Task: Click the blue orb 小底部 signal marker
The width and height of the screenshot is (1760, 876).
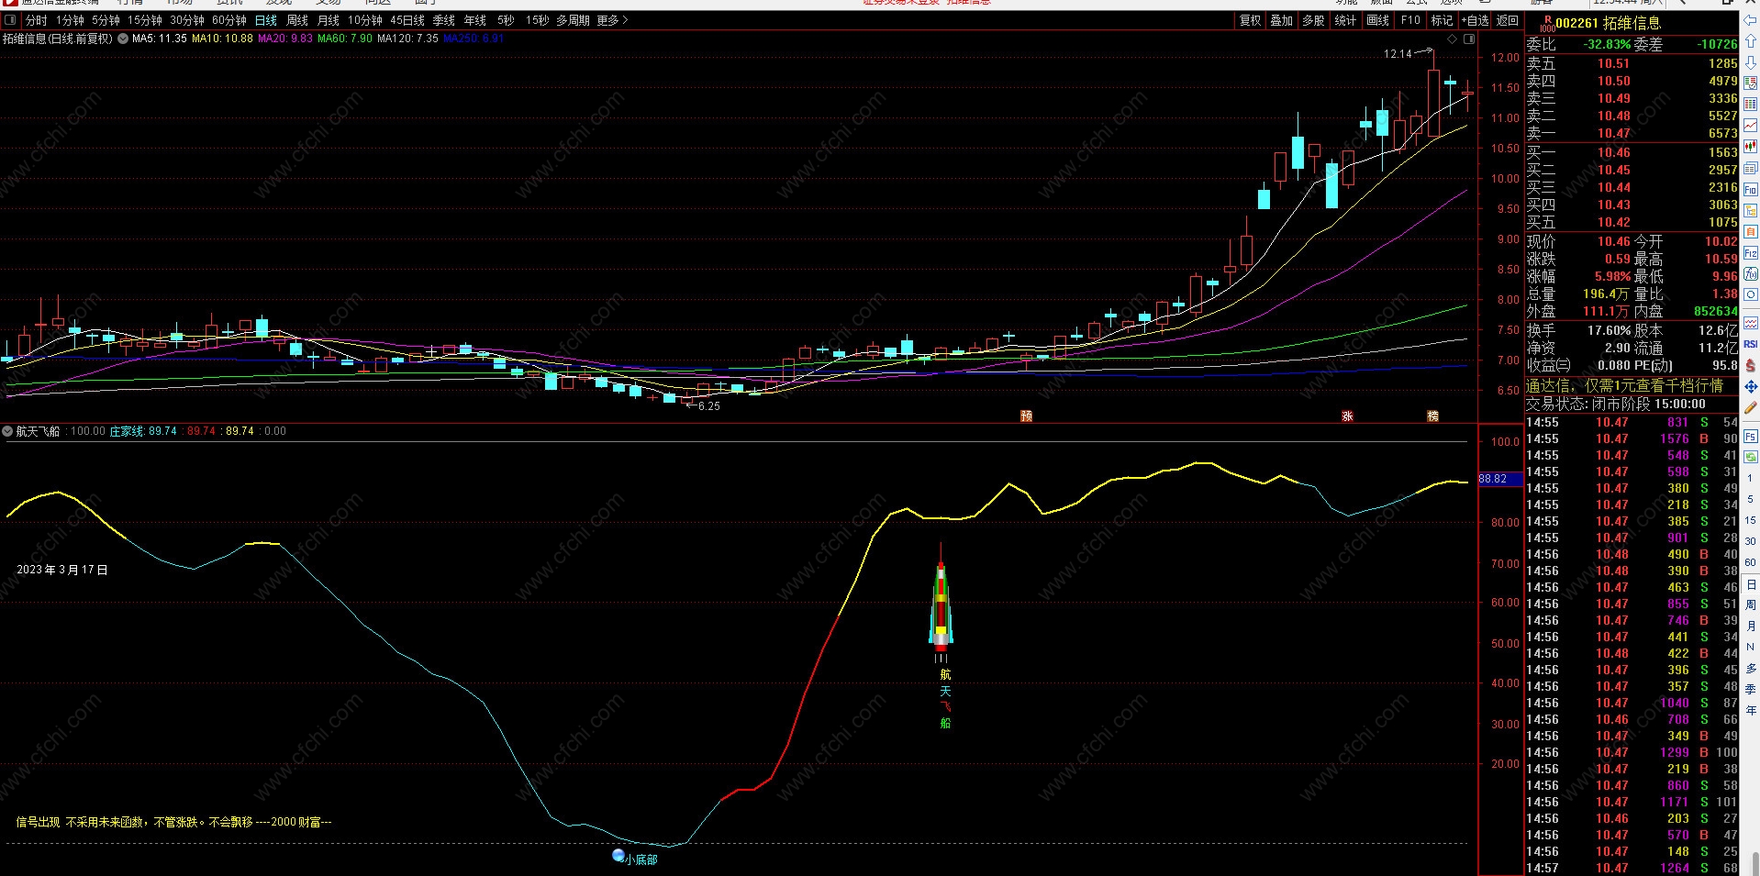Action: pos(618,856)
